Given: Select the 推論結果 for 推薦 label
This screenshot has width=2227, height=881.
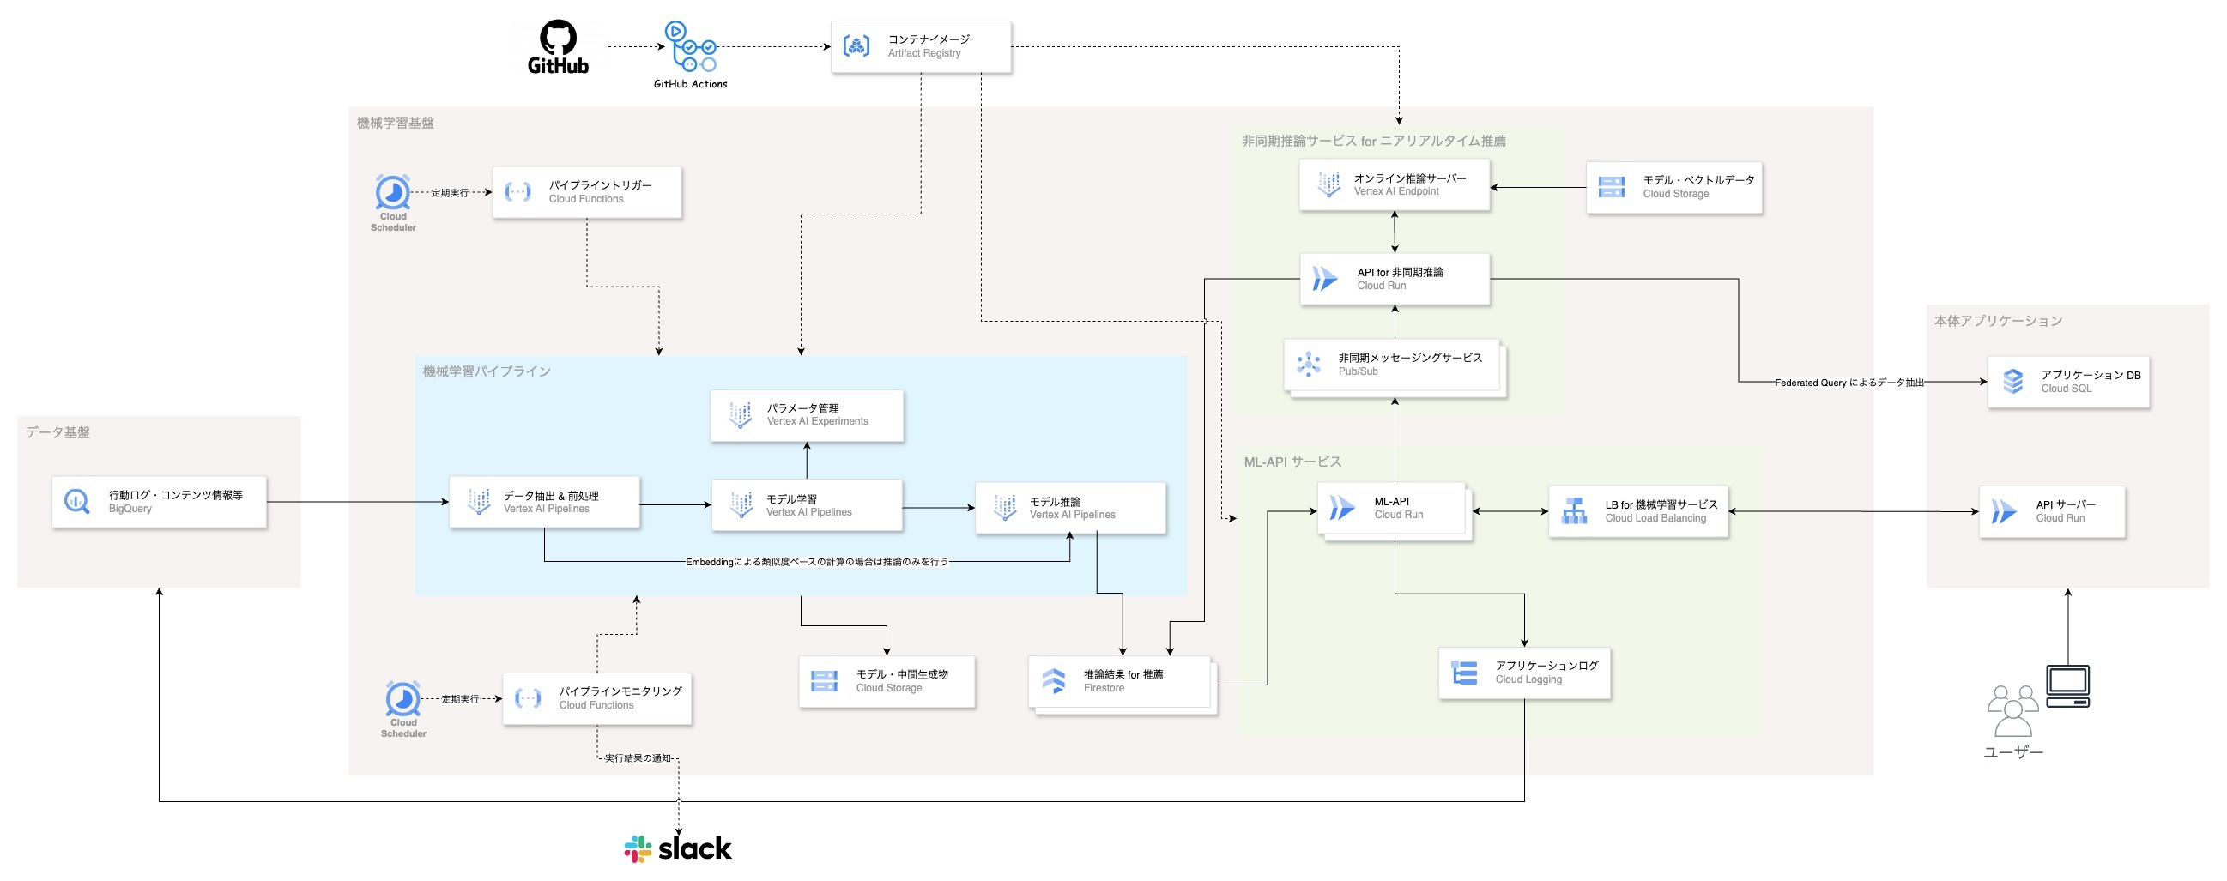Looking at the screenshot, I should click(1123, 674).
